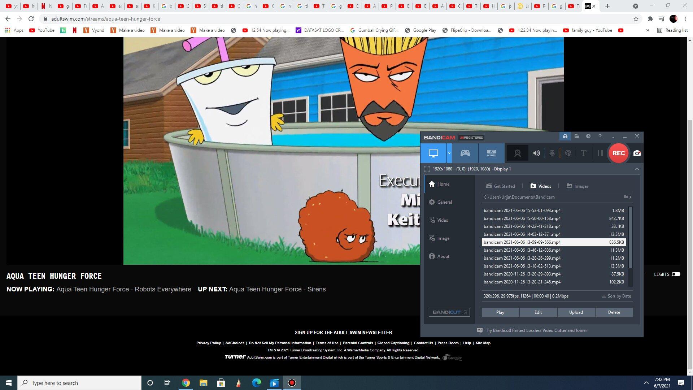Viewport: 693px width, 390px height.
Task: Open Bandicam scheduled recording clock icon
Action: click(x=588, y=136)
